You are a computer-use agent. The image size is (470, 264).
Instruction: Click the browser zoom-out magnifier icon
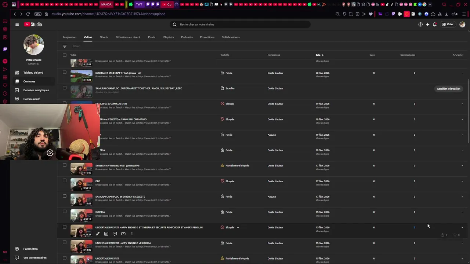(337, 14)
